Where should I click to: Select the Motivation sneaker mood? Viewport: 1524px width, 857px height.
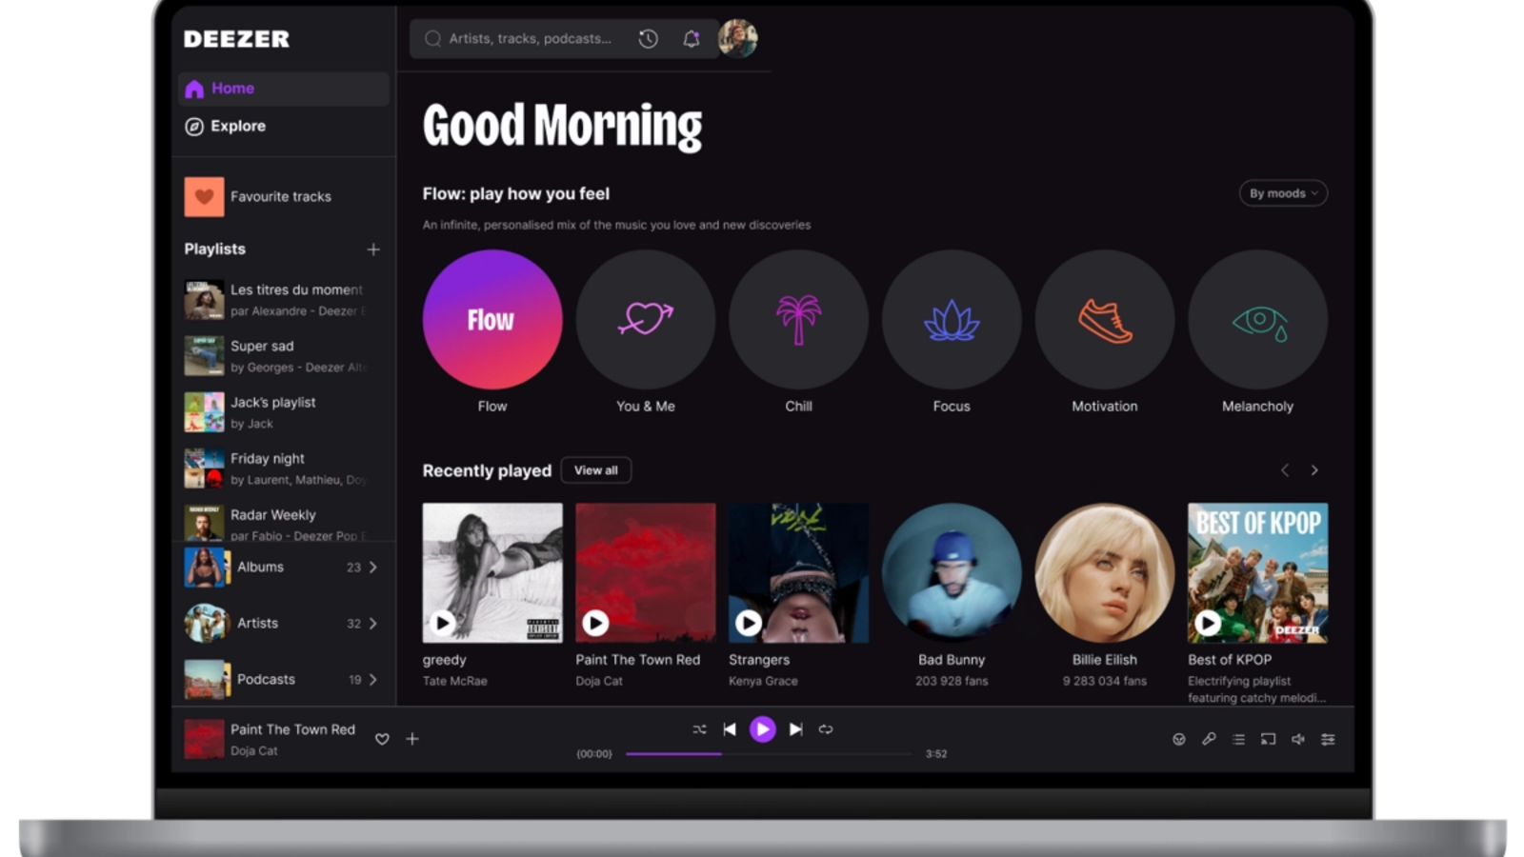click(x=1104, y=320)
